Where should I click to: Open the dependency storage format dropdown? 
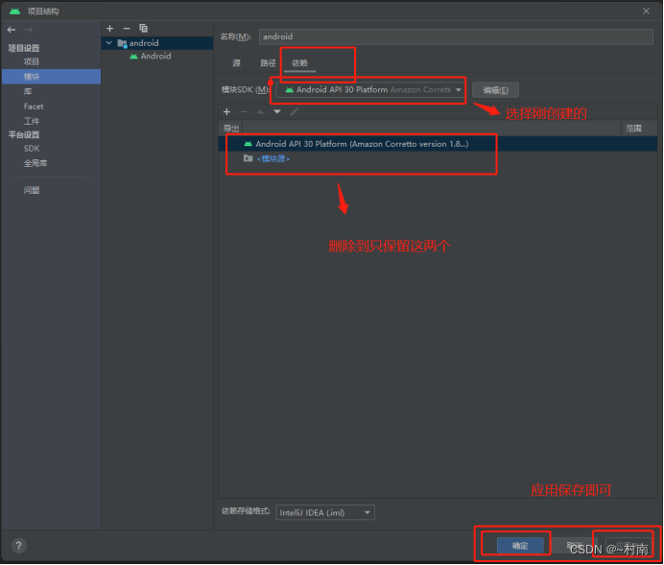click(x=325, y=513)
